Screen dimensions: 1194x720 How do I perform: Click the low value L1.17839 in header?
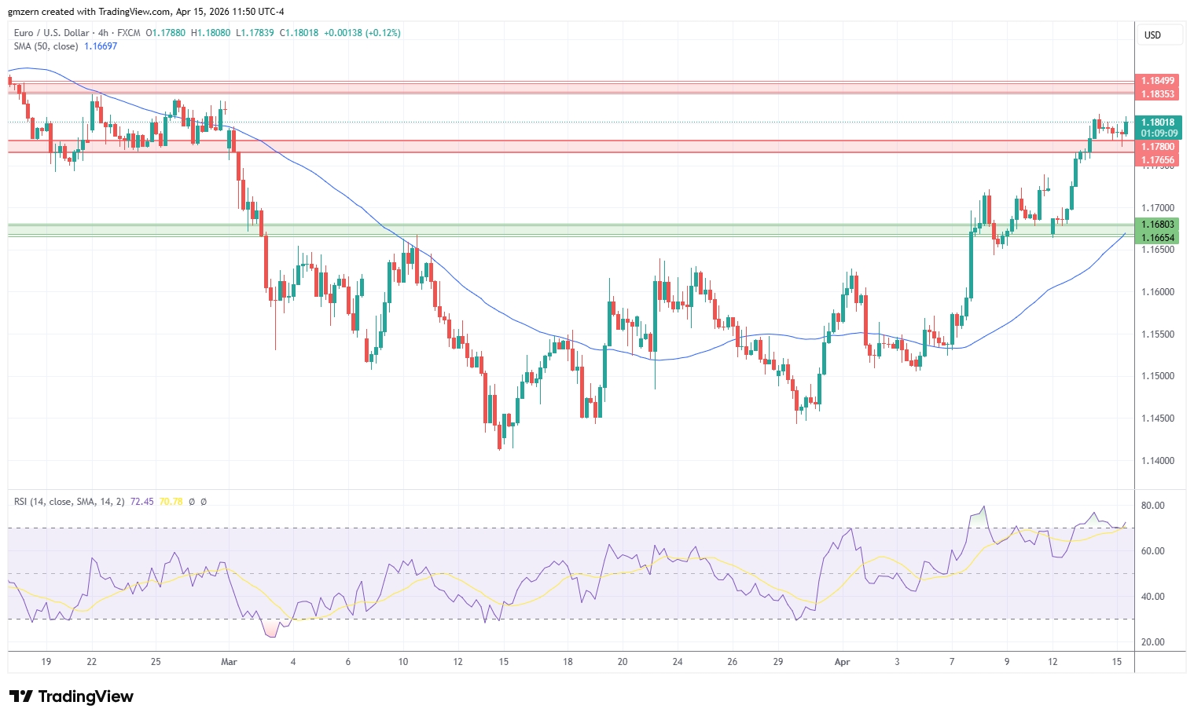(x=255, y=33)
